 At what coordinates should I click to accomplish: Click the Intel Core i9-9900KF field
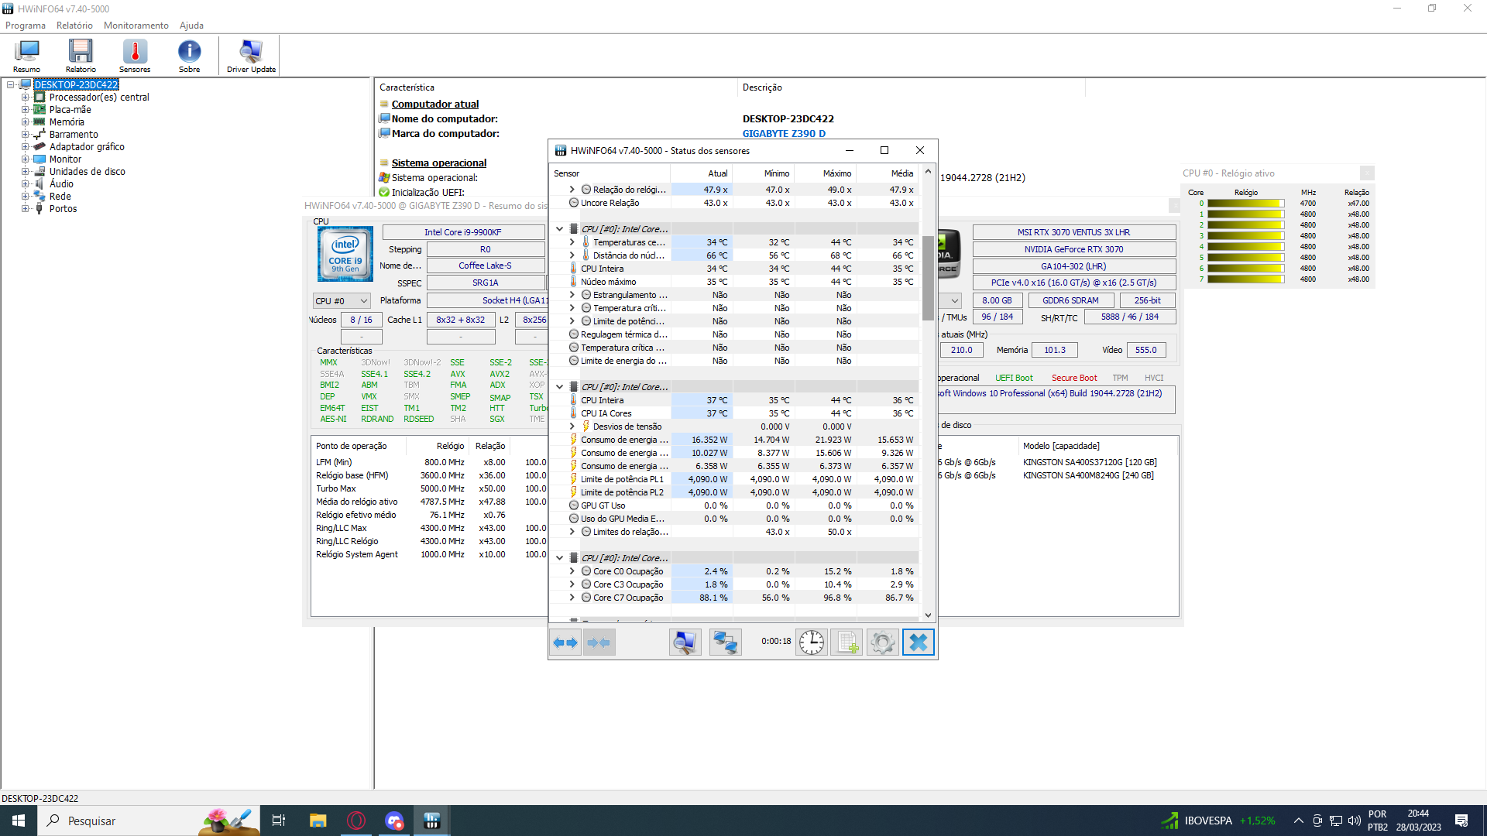pos(463,232)
